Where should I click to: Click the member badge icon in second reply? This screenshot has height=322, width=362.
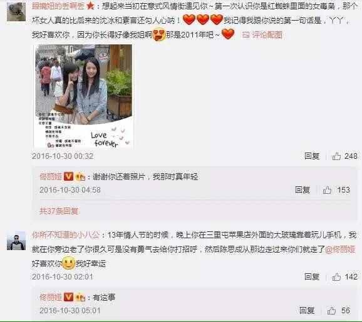coord(81,298)
